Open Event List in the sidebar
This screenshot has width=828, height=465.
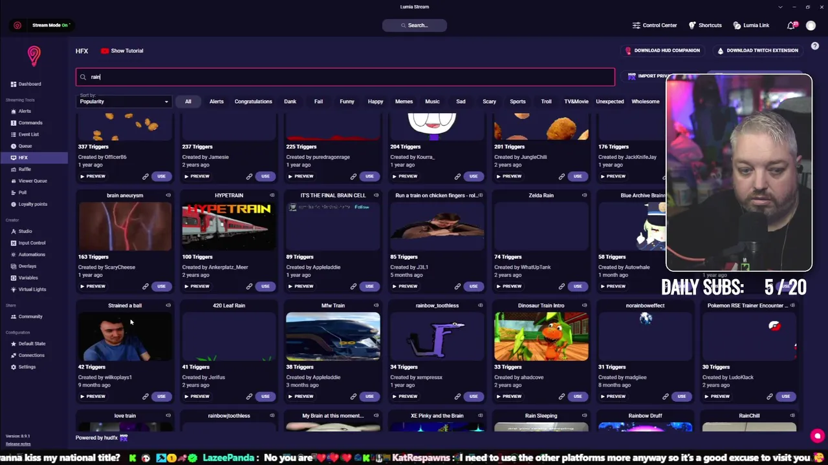point(25,134)
